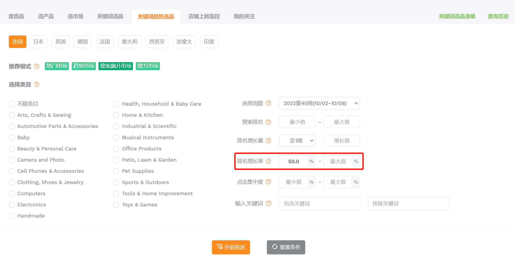Show help for 排名增长量
Screen dimensions: 515x264
click(269, 141)
